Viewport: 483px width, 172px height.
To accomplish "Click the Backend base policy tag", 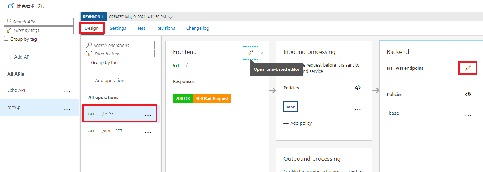I will click(394, 113).
